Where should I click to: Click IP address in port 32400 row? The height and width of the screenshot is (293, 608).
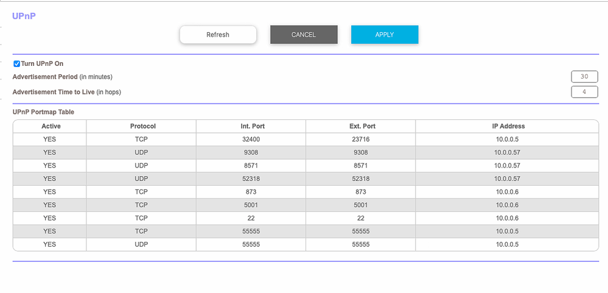click(x=507, y=139)
